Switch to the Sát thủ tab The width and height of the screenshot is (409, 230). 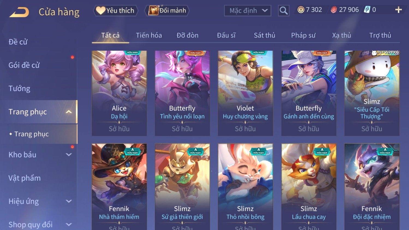coord(264,35)
